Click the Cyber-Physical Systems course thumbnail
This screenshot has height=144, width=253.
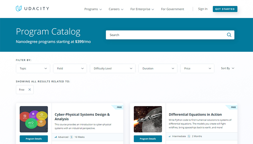click(34, 119)
